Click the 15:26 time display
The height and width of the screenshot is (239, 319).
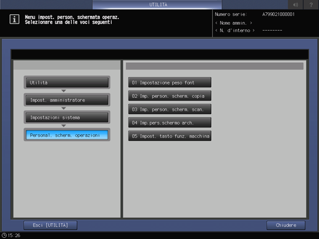coord(14,235)
